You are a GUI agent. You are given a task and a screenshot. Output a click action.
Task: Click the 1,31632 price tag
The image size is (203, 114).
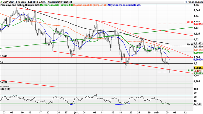[x=198, y=44]
